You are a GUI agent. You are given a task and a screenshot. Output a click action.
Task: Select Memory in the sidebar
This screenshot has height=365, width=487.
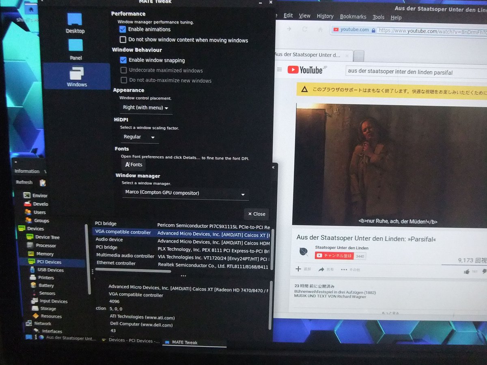(x=41, y=254)
